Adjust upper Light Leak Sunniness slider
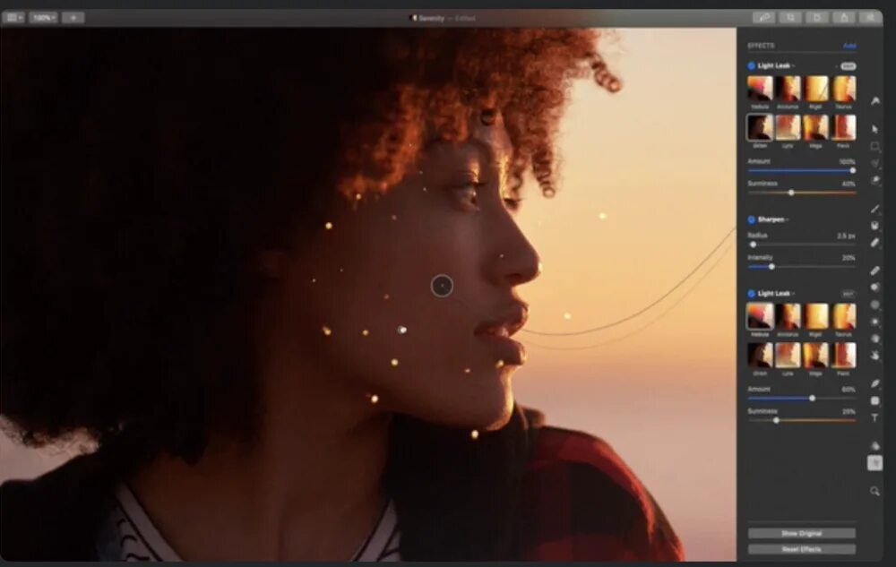Image resolution: width=896 pixels, height=567 pixels. [802, 193]
